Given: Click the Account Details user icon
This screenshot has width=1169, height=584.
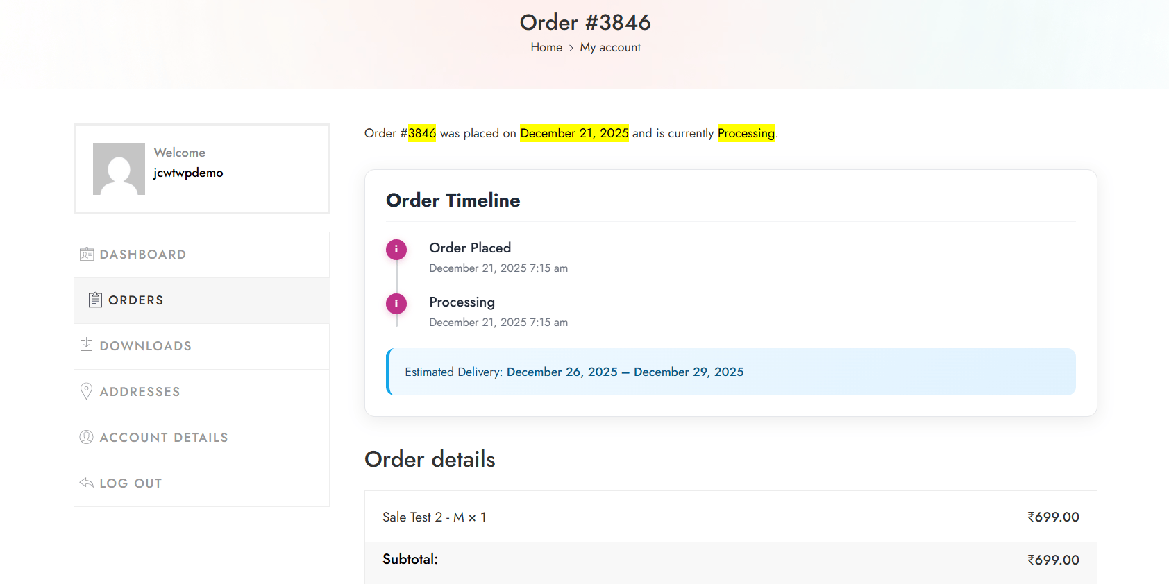Looking at the screenshot, I should click(x=87, y=437).
